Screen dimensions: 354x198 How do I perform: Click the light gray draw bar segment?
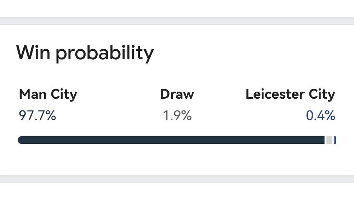[329, 140]
